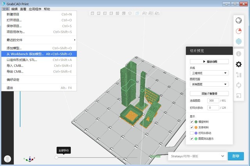The image size is (250, 166).
Task: Switch to right view cube icon
Action: click(111, 13)
